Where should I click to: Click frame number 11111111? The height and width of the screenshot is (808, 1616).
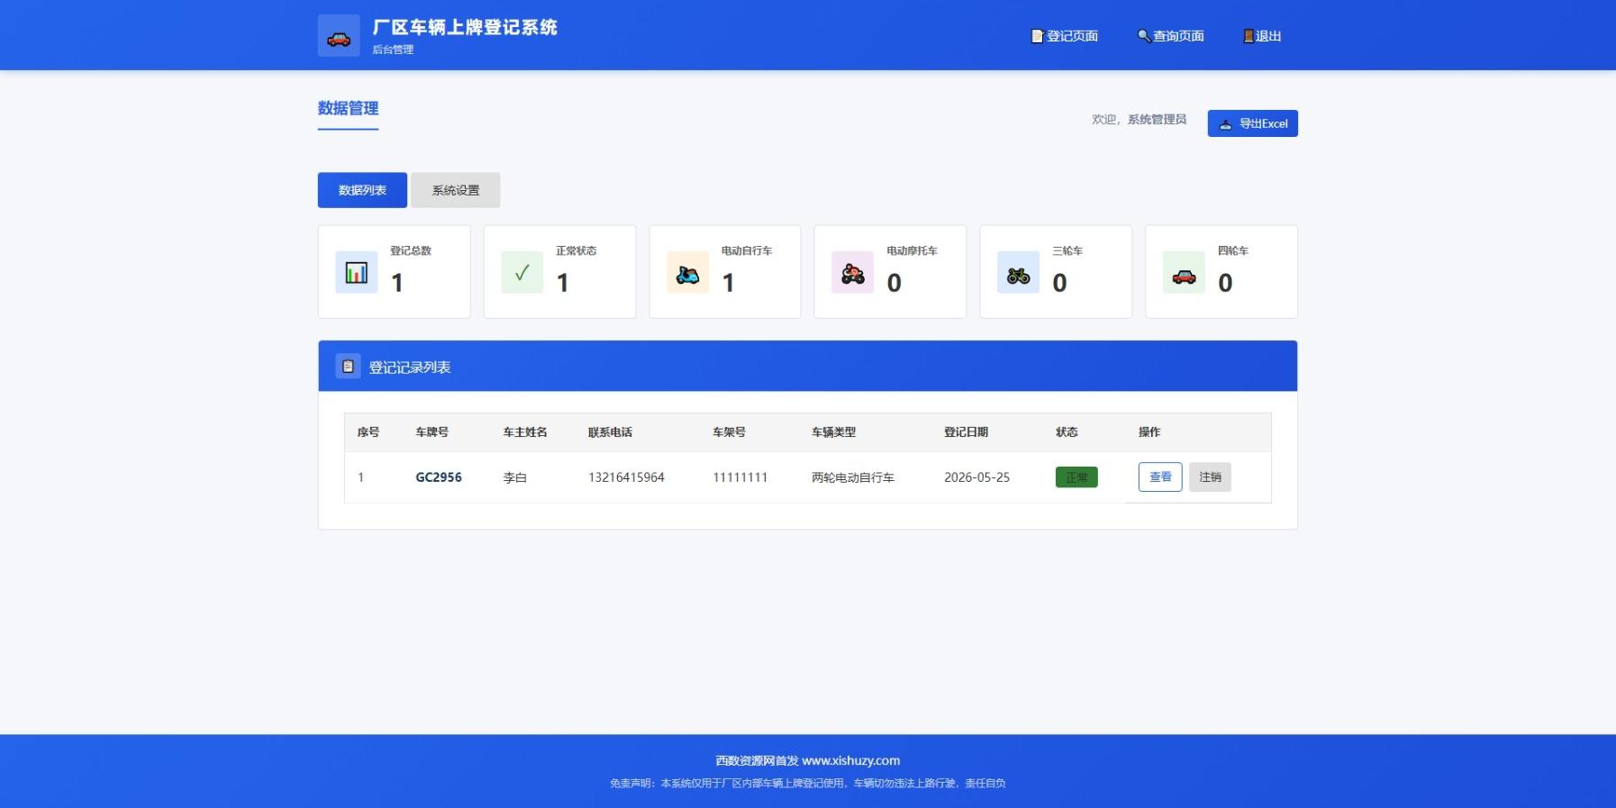point(740,477)
